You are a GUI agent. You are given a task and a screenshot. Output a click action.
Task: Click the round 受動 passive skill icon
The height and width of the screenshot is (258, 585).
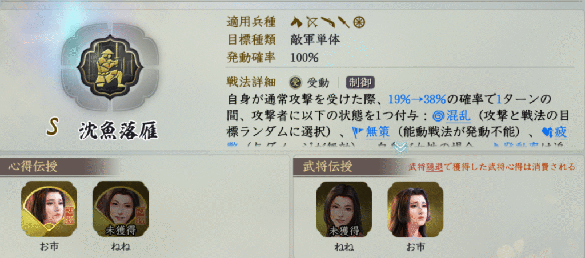296,82
